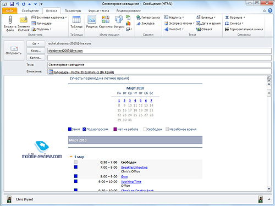Click the striped Под вопросом legend swatch
Viewport: 275px width, 206px height.
click(84, 129)
